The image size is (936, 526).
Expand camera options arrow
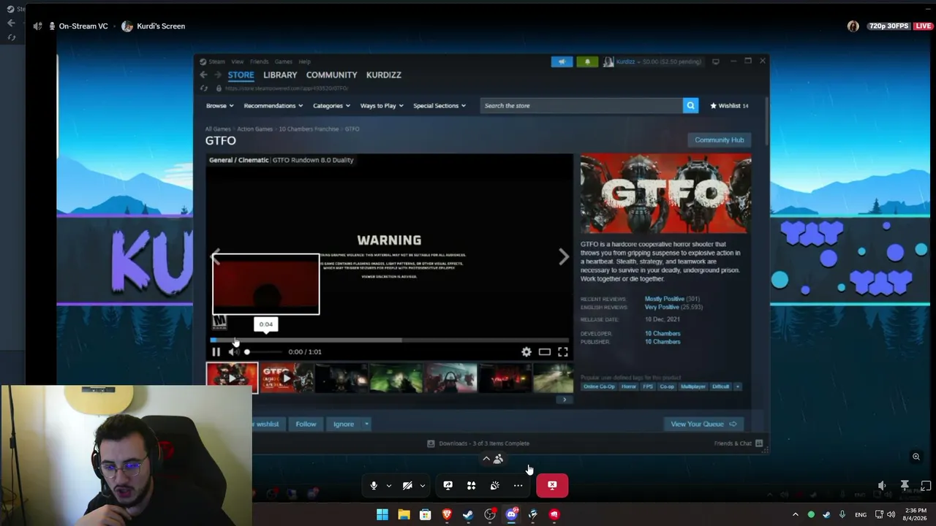click(422, 485)
